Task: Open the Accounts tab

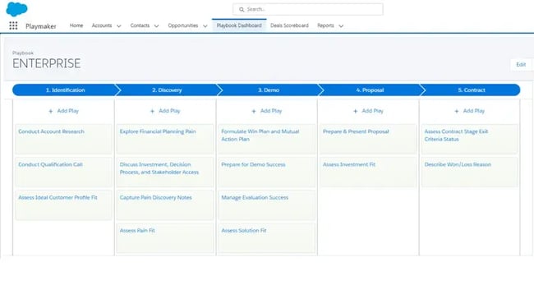Action: point(102,25)
